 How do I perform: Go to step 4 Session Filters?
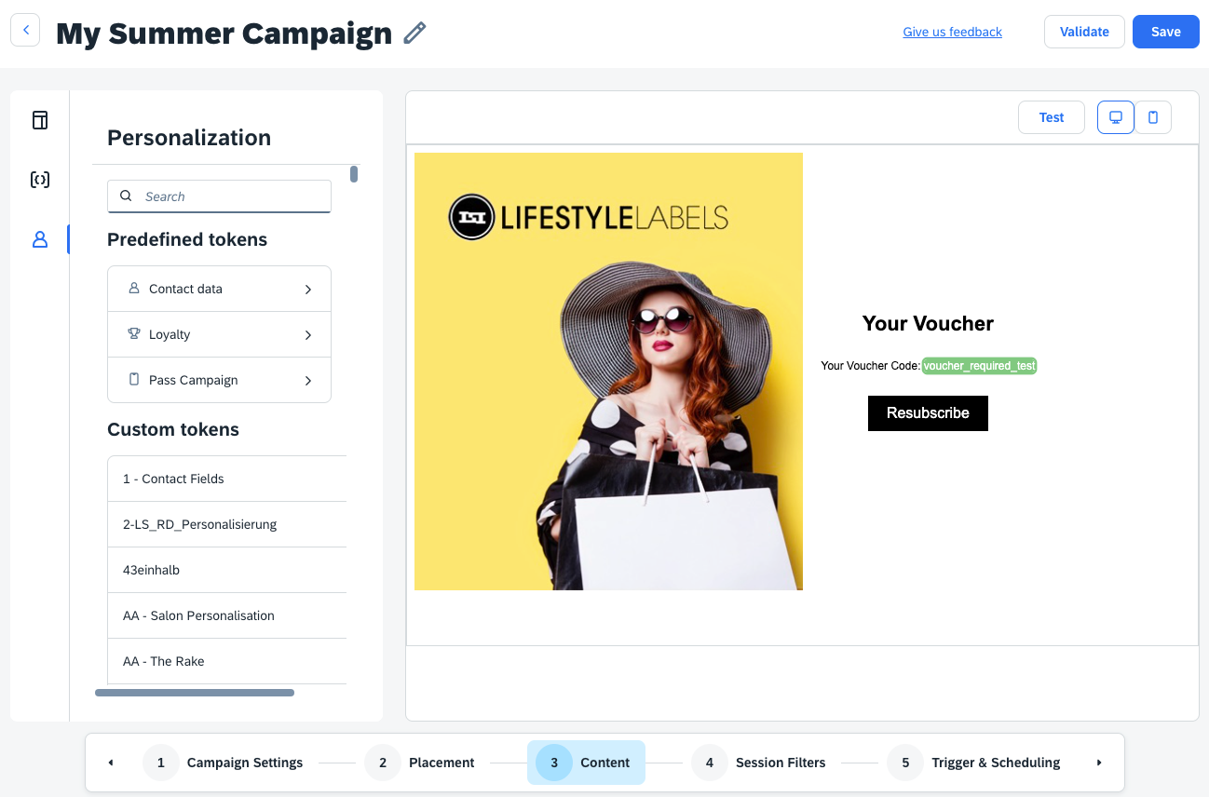pos(759,763)
